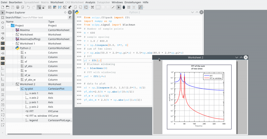The width and height of the screenshot is (267, 139).
Task: Collapse the Python 2 tree node
Action: [13, 48]
